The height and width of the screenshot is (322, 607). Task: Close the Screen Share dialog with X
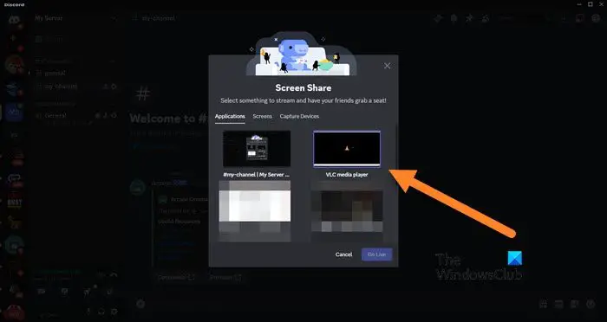pos(387,66)
